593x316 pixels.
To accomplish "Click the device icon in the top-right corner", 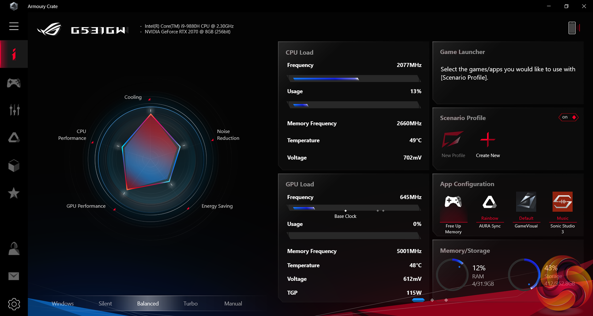I will 572,28.
